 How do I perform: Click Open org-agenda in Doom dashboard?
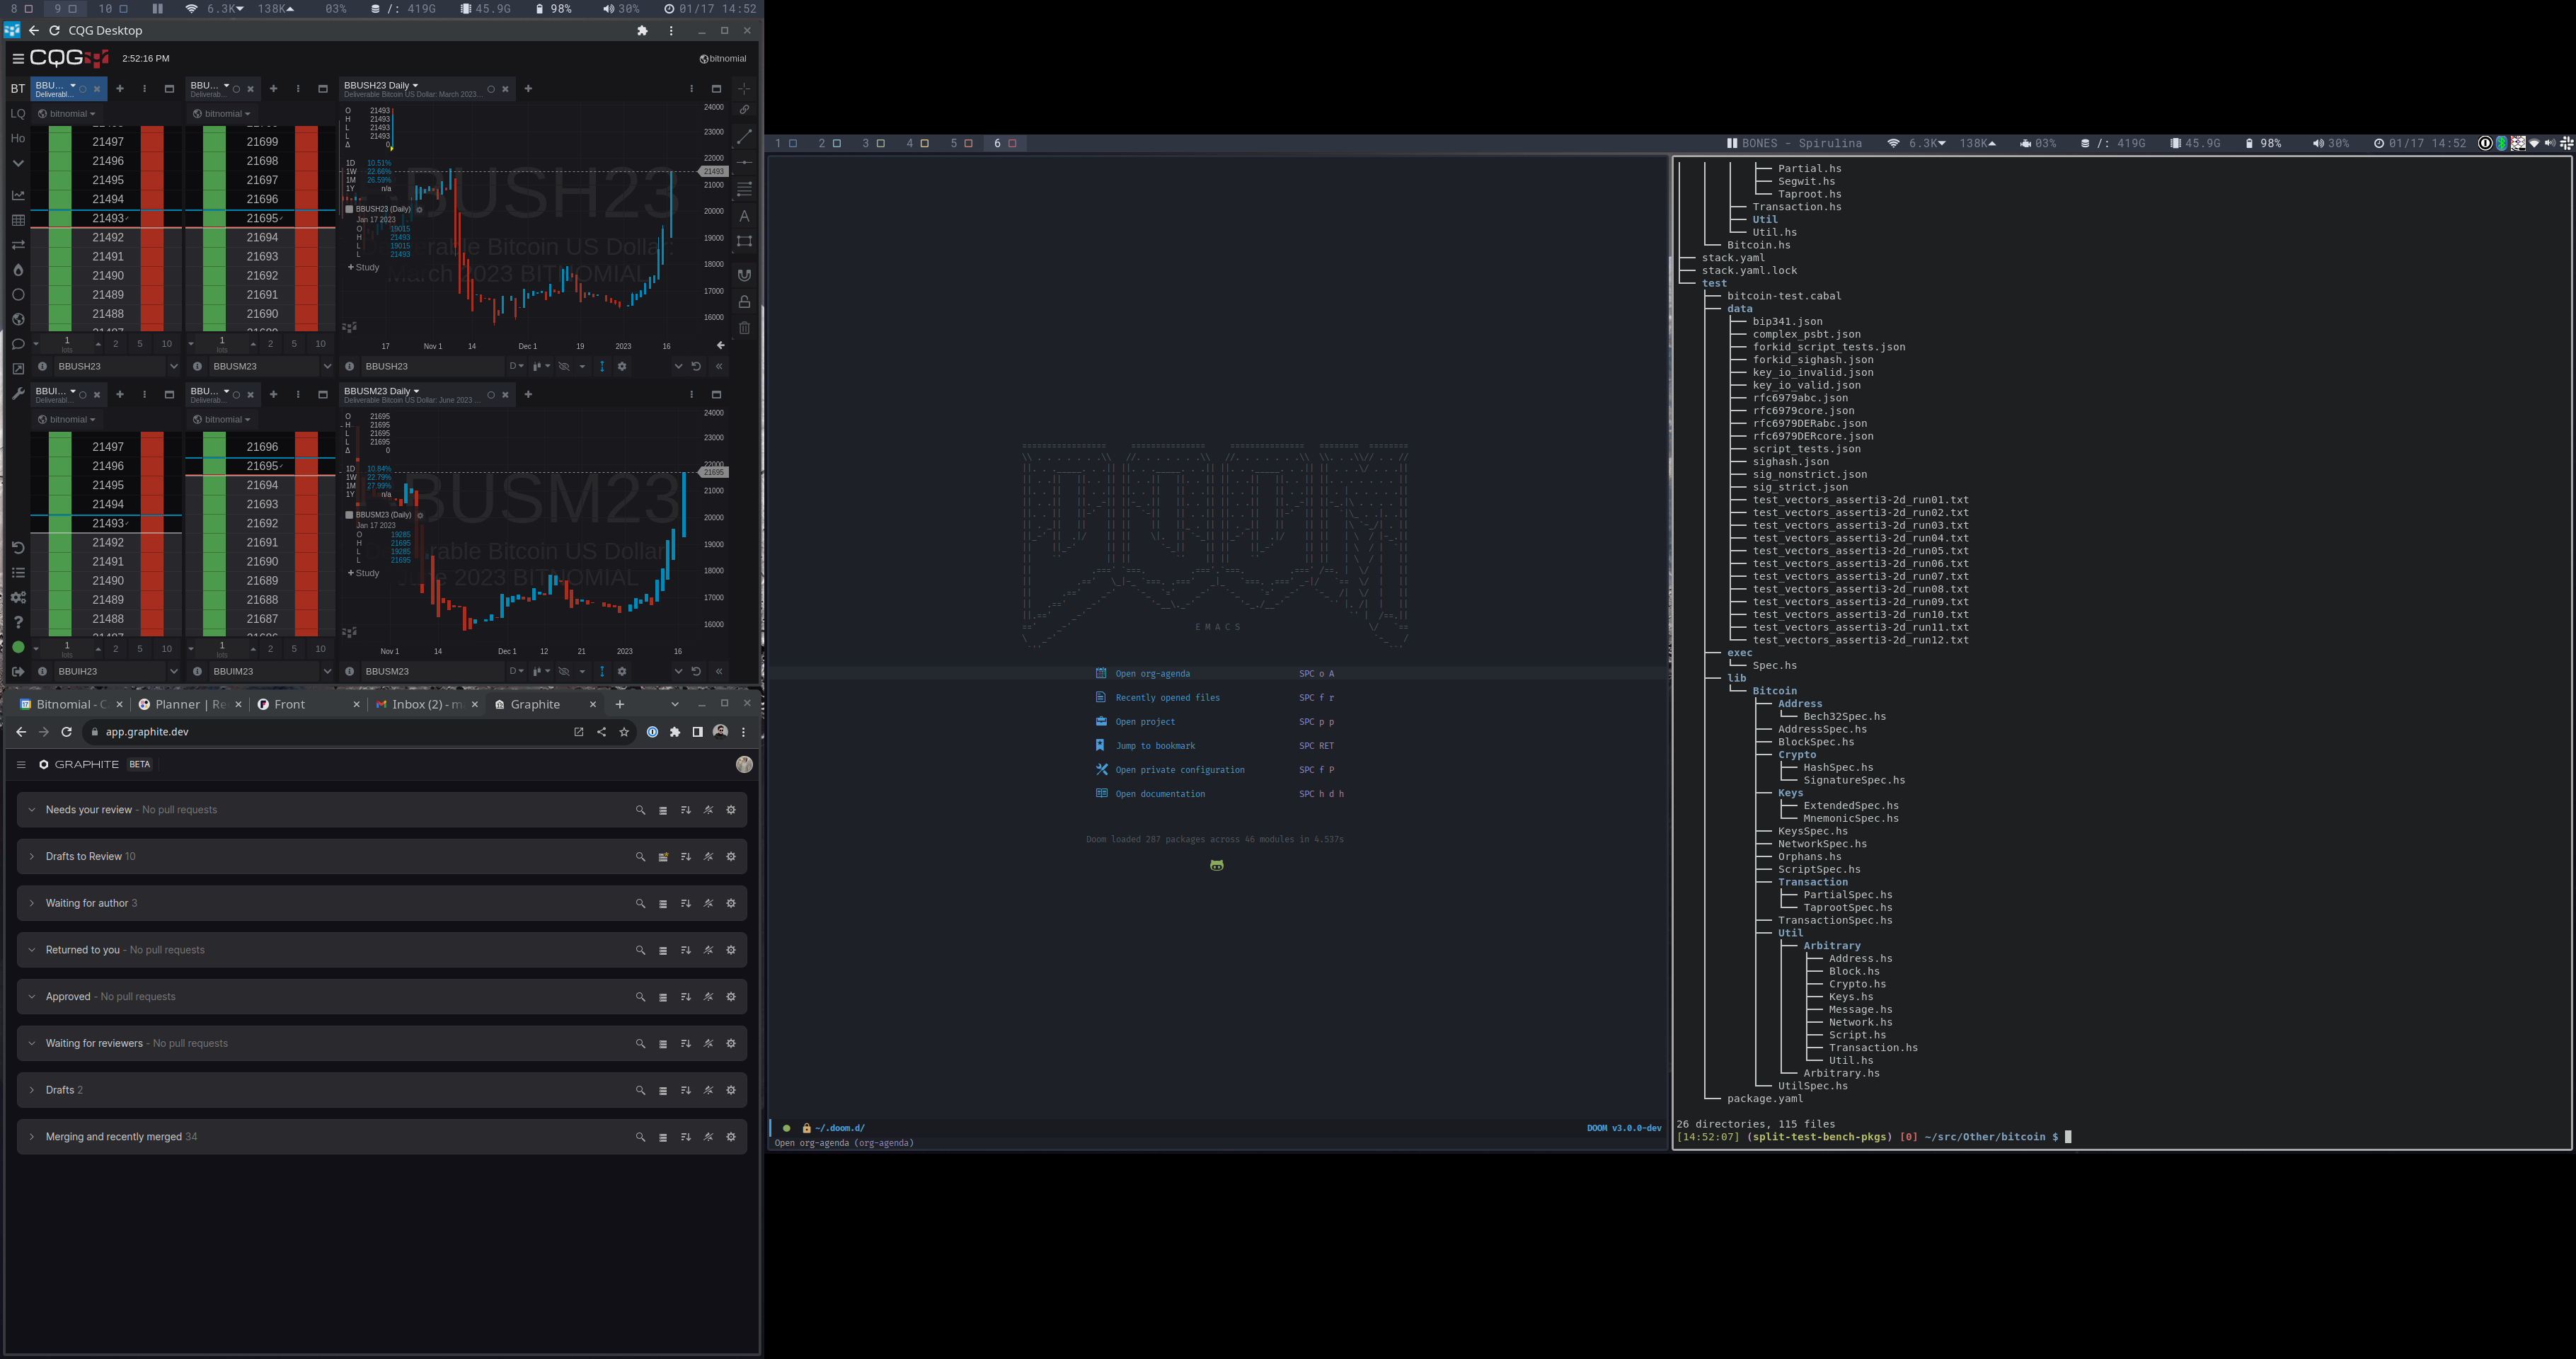click(x=1152, y=674)
